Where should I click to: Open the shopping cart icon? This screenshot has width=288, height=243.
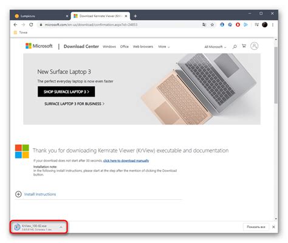pos(244,46)
